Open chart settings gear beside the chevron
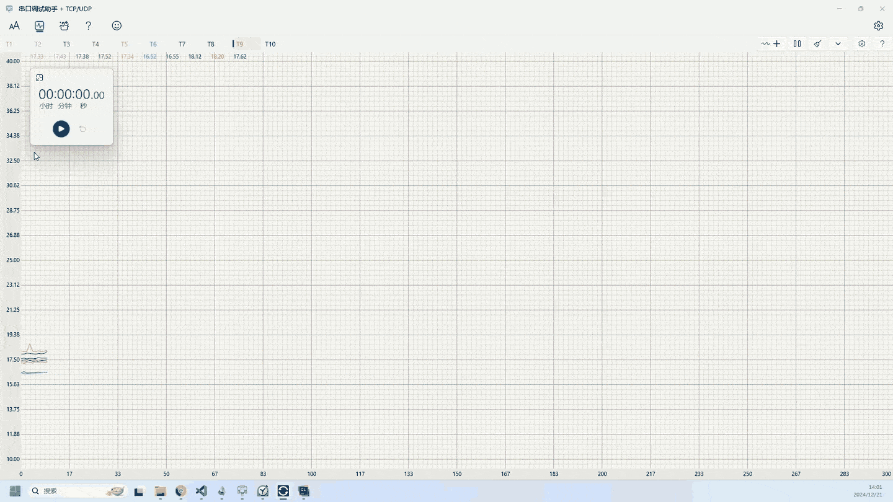Viewport: 893px width, 502px height. [861, 44]
